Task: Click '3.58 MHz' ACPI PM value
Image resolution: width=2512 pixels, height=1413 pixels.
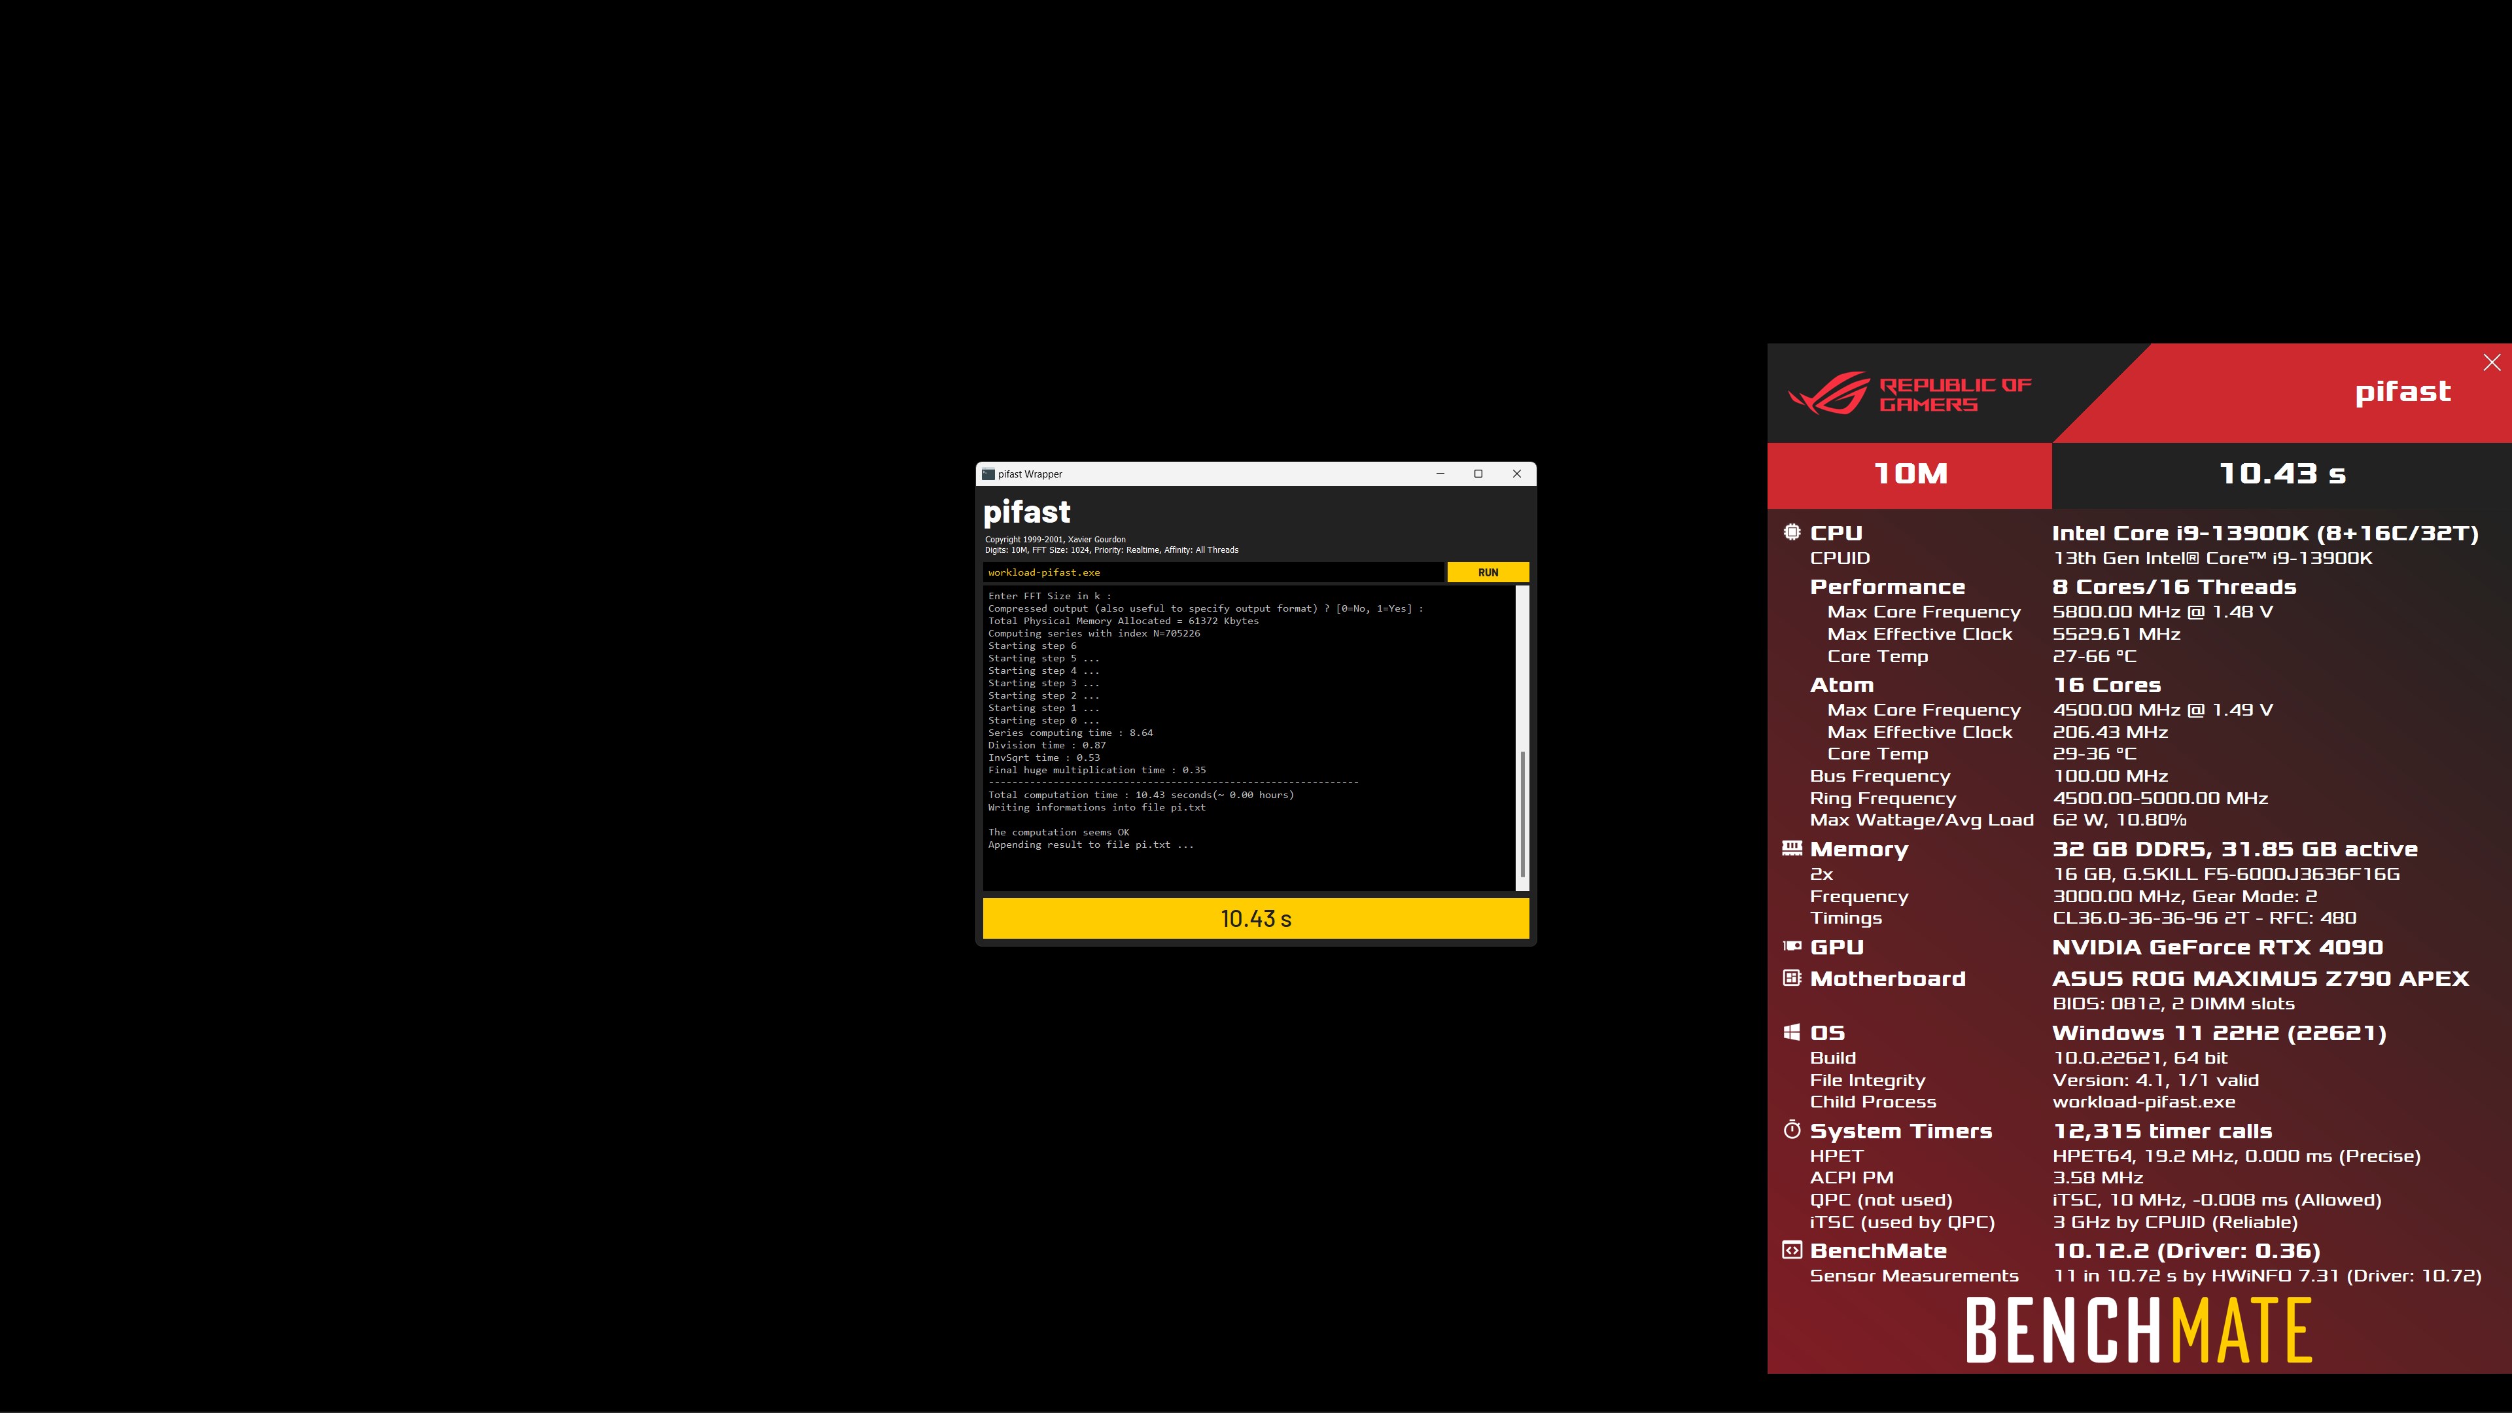Action: [x=2097, y=1178]
